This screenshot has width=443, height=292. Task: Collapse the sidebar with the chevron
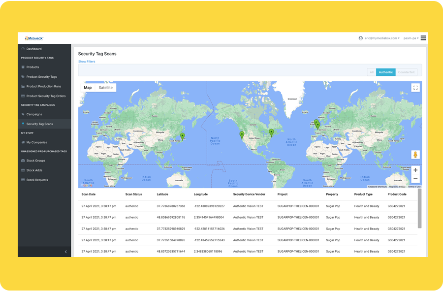[x=66, y=252]
